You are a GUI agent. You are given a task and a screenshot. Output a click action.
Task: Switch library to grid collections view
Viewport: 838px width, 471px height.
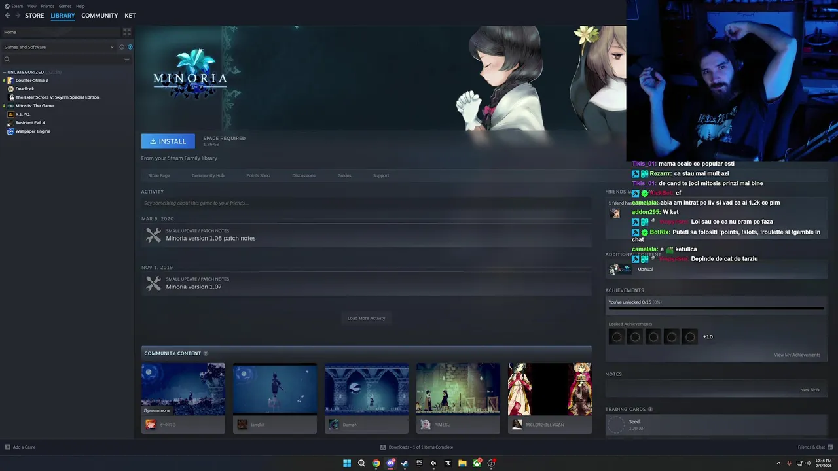point(127,32)
